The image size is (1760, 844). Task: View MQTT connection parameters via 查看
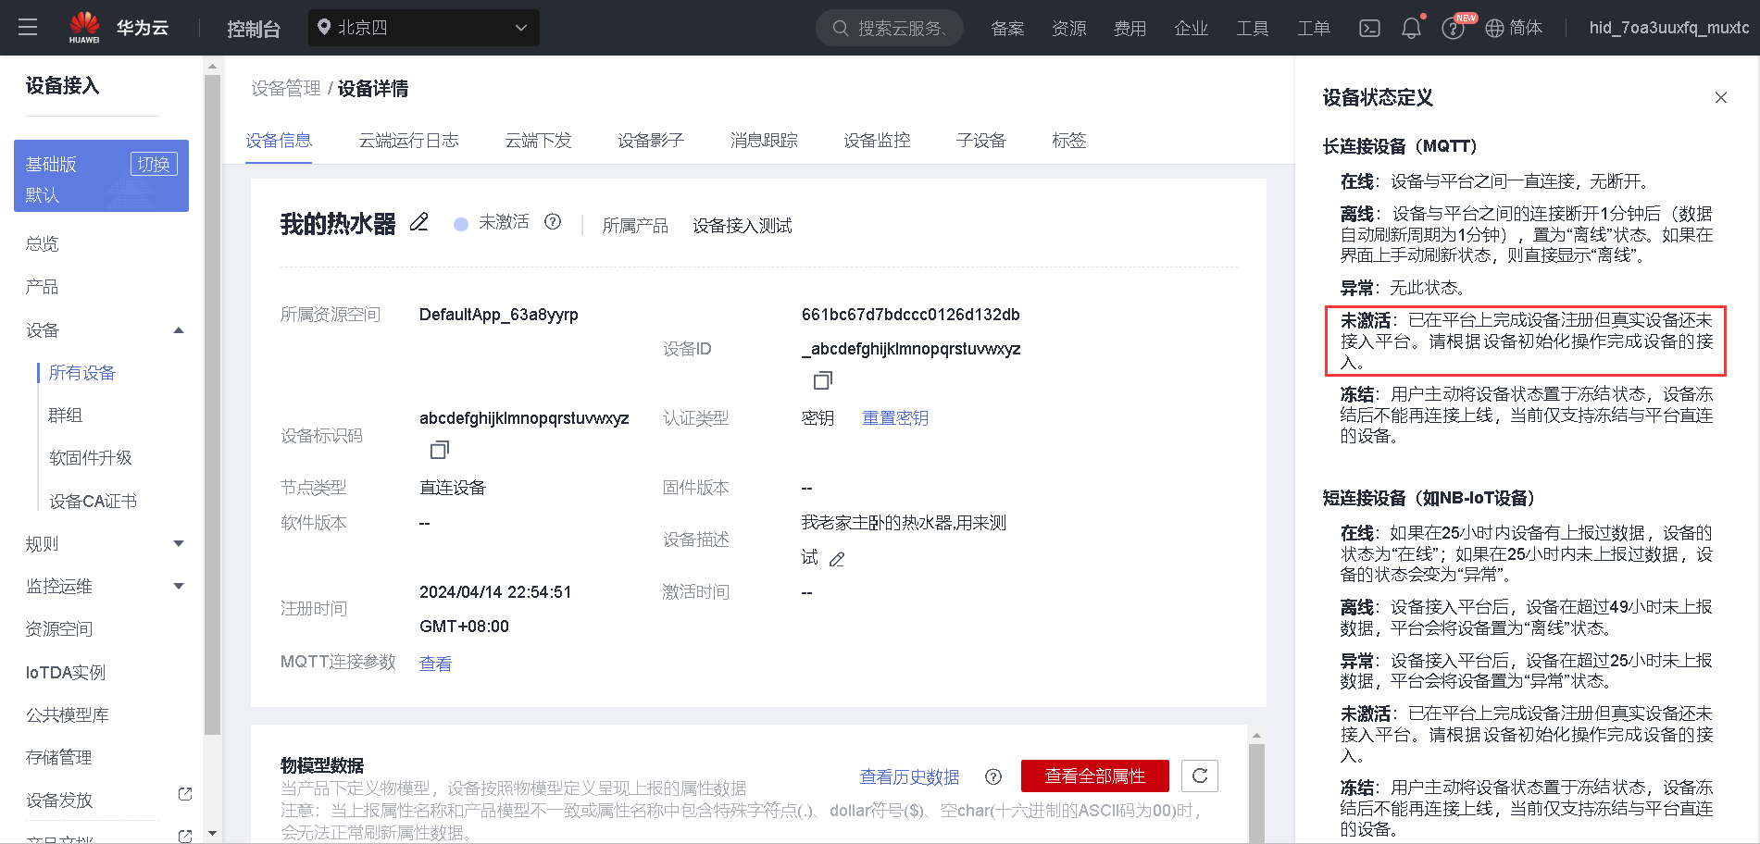click(x=435, y=664)
